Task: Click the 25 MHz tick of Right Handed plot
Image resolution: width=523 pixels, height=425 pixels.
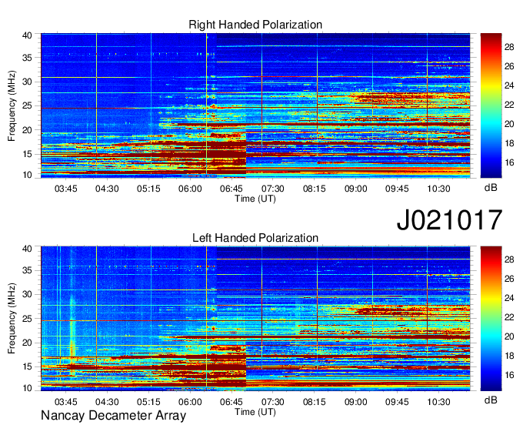Action: point(27,106)
